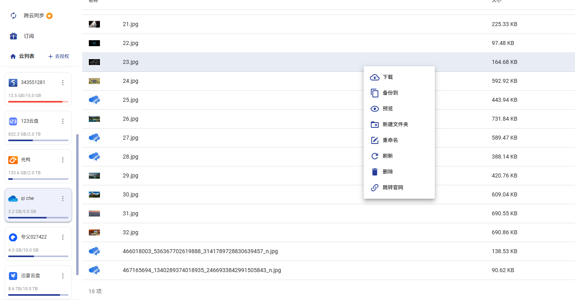
Task: Click the new-folder icon in context menu
Action: pos(375,125)
